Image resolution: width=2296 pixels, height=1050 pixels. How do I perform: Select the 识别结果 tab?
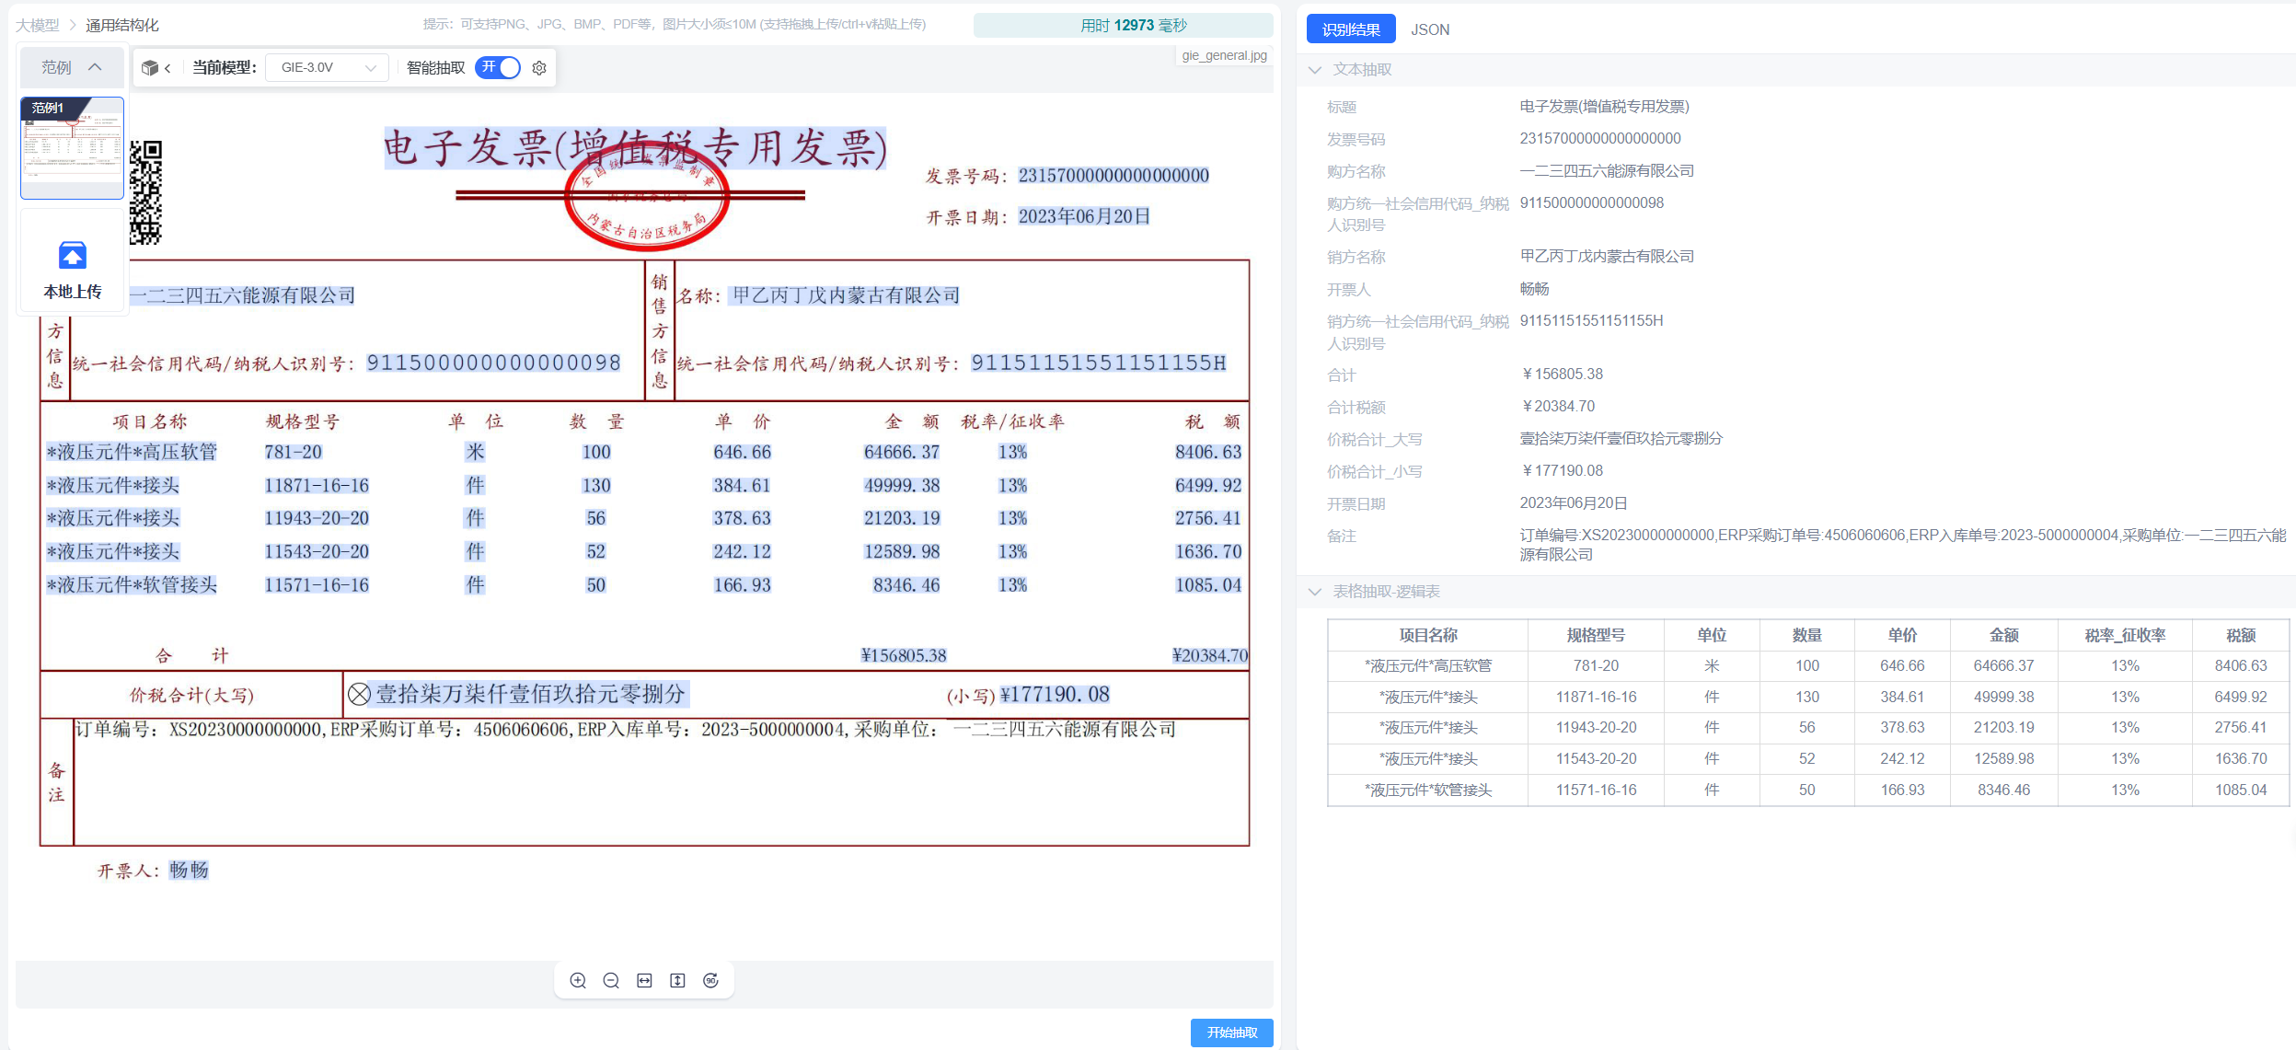click(x=1350, y=29)
